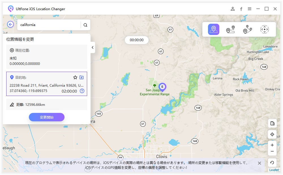
Task: Select the single-spot movement mode icon
Action: pos(230,29)
